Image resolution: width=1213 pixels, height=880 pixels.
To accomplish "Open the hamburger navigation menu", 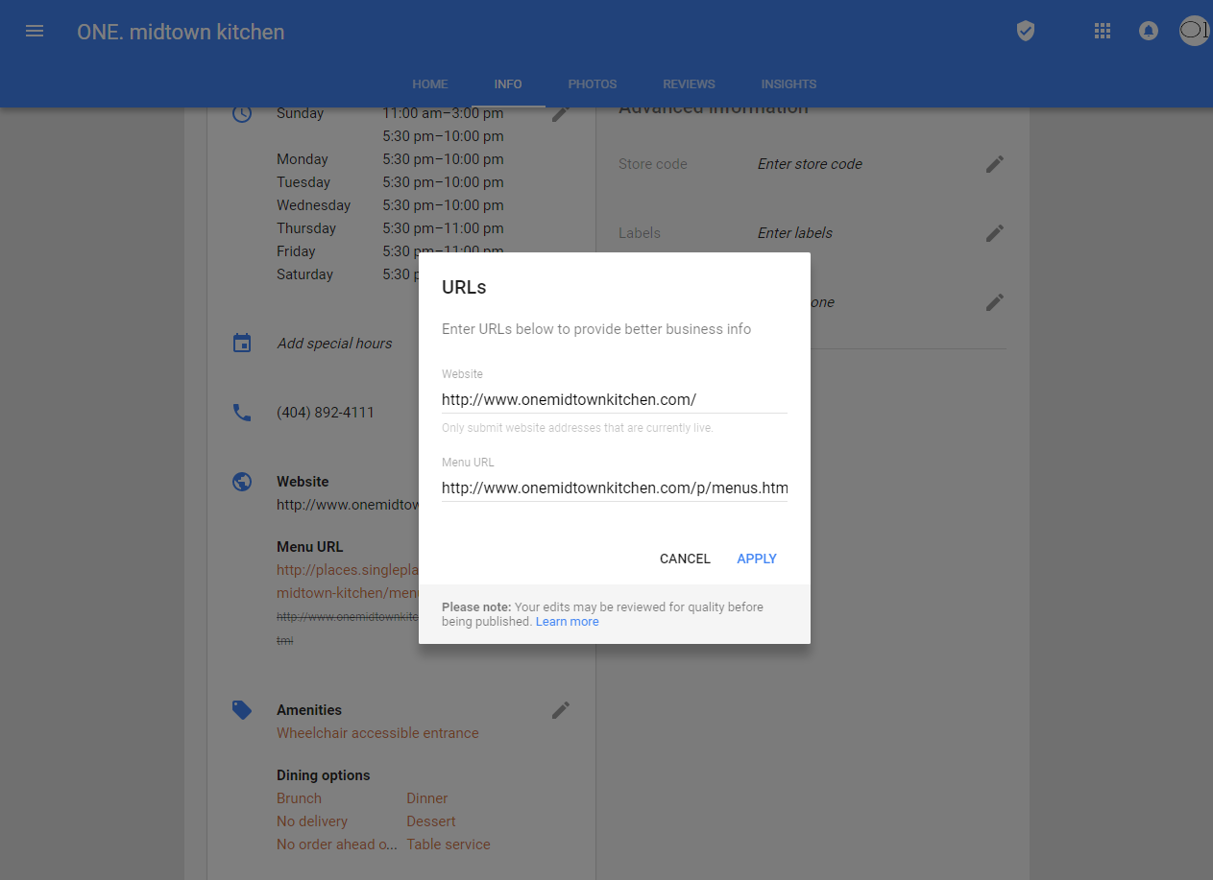I will click(35, 31).
